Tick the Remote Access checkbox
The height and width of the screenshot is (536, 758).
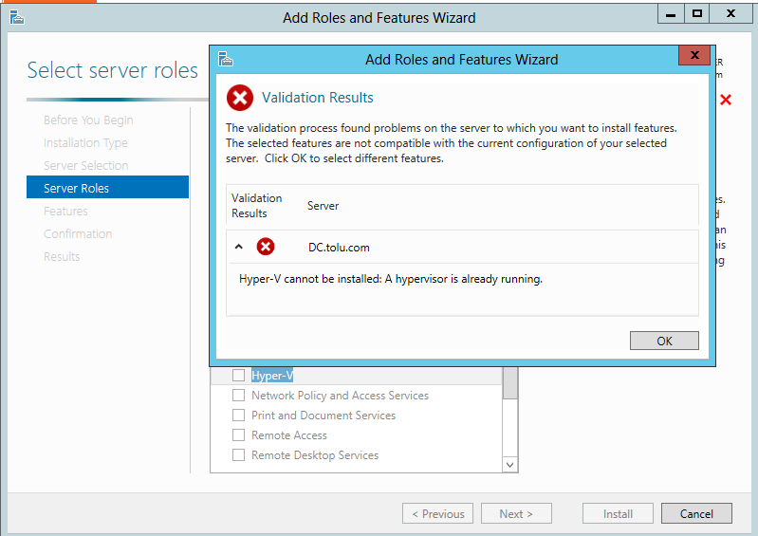[238, 435]
